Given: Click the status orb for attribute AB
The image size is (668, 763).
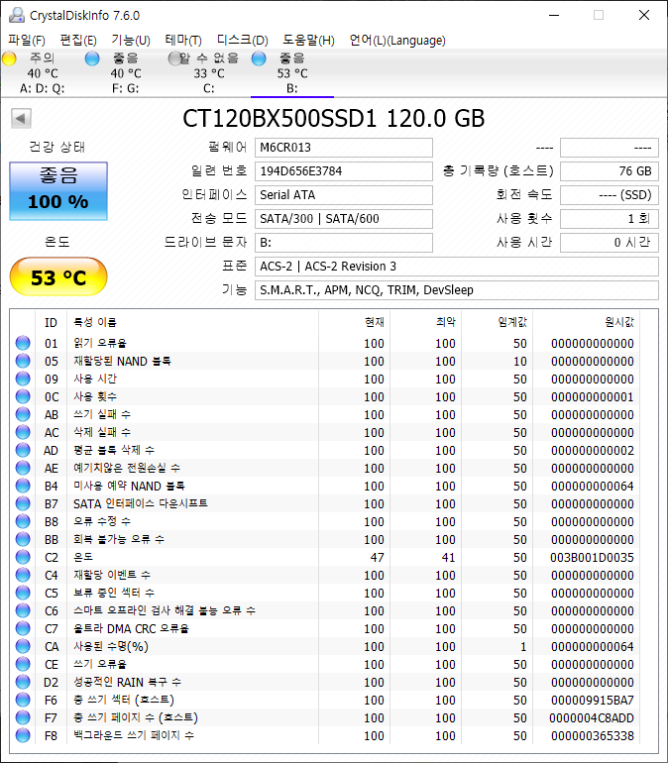Looking at the screenshot, I should [23, 414].
